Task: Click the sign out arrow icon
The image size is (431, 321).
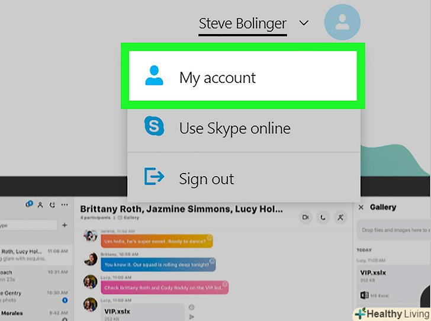Action: click(x=154, y=176)
